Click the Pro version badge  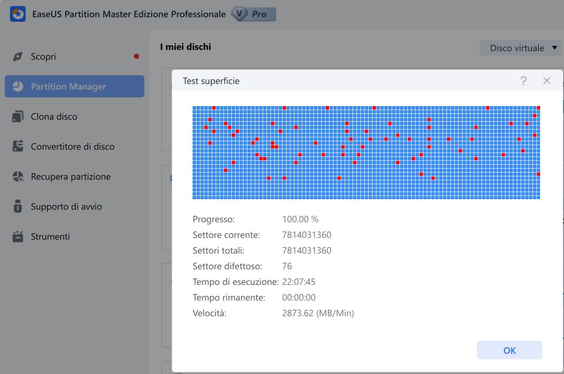click(254, 14)
